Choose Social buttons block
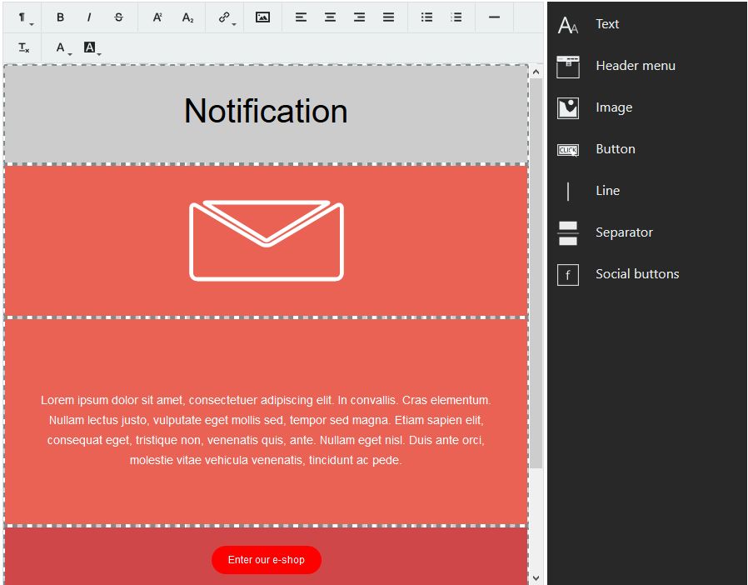Screen dimensions: 748x585 [636, 274]
